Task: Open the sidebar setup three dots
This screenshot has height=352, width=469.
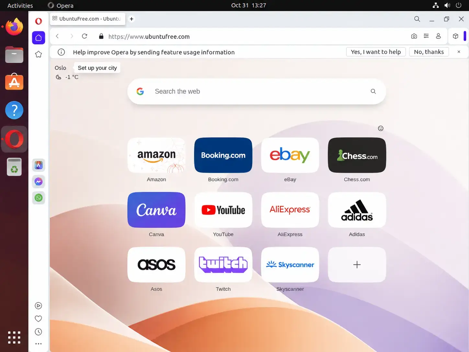Action: 38,344
